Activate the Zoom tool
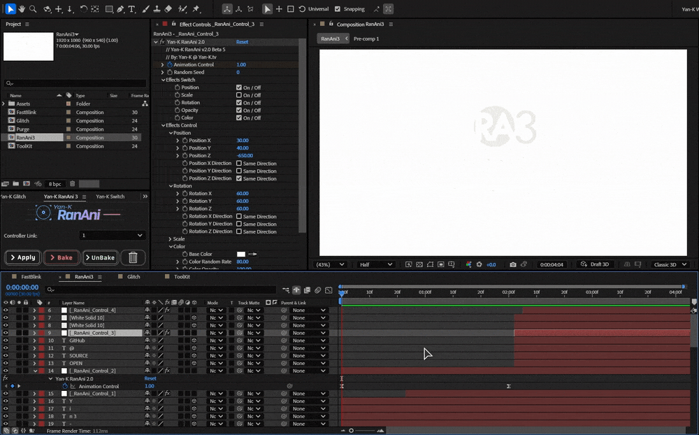699x435 pixels. point(33,9)
